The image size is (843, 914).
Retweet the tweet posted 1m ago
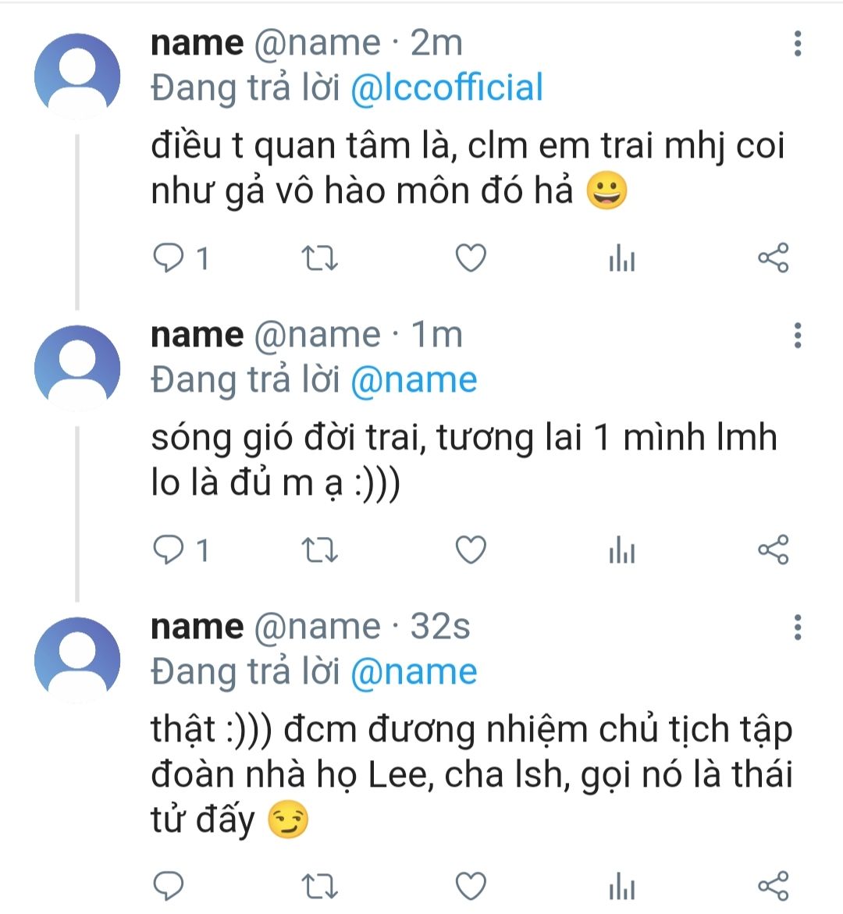(x=319, y=550)
